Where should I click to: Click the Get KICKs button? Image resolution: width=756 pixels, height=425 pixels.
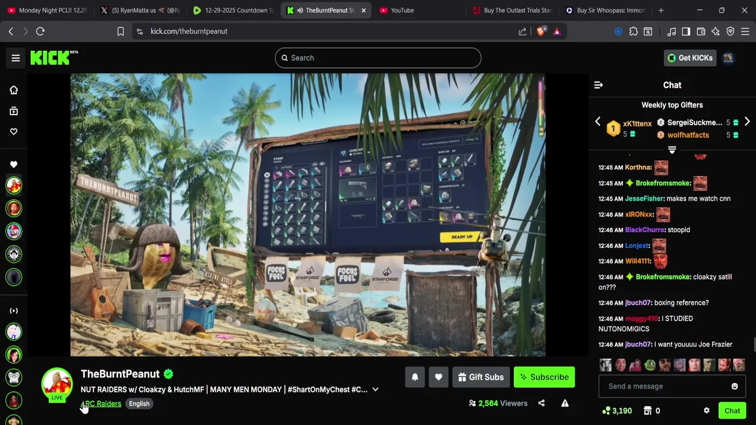point(690,58)
